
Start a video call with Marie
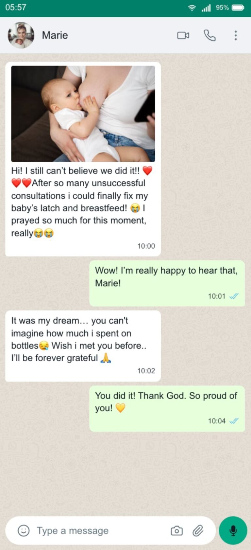(x=183, y=35)
